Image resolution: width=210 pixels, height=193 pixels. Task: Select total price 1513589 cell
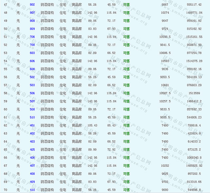(x=194, y=93)
